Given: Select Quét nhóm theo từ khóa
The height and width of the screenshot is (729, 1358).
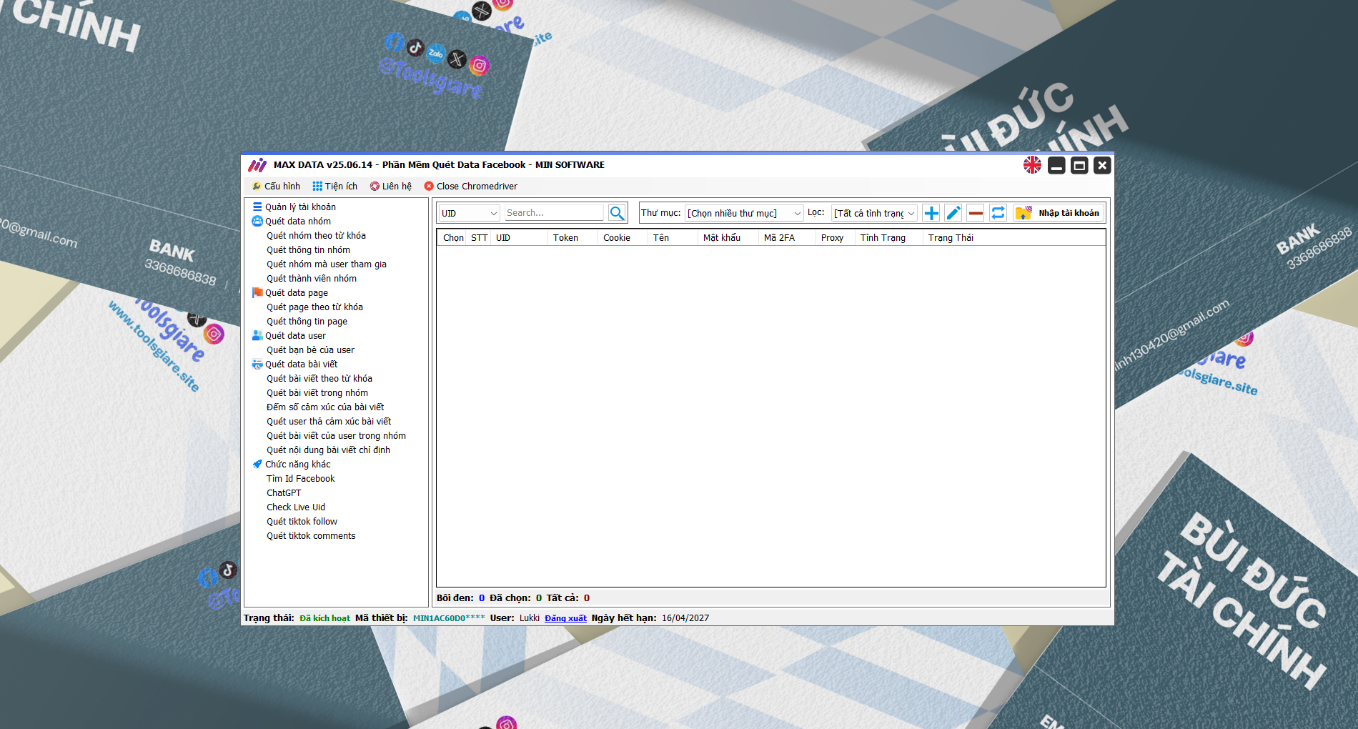Looking at the screenshot, I should [316, 235].
